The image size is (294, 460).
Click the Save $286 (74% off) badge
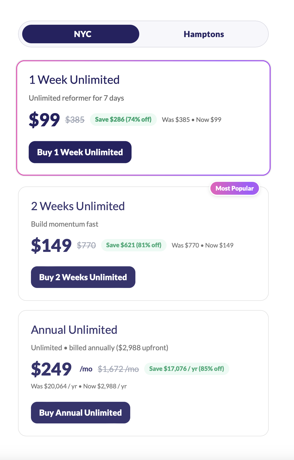pyautogui.click(x=123, y=120)
